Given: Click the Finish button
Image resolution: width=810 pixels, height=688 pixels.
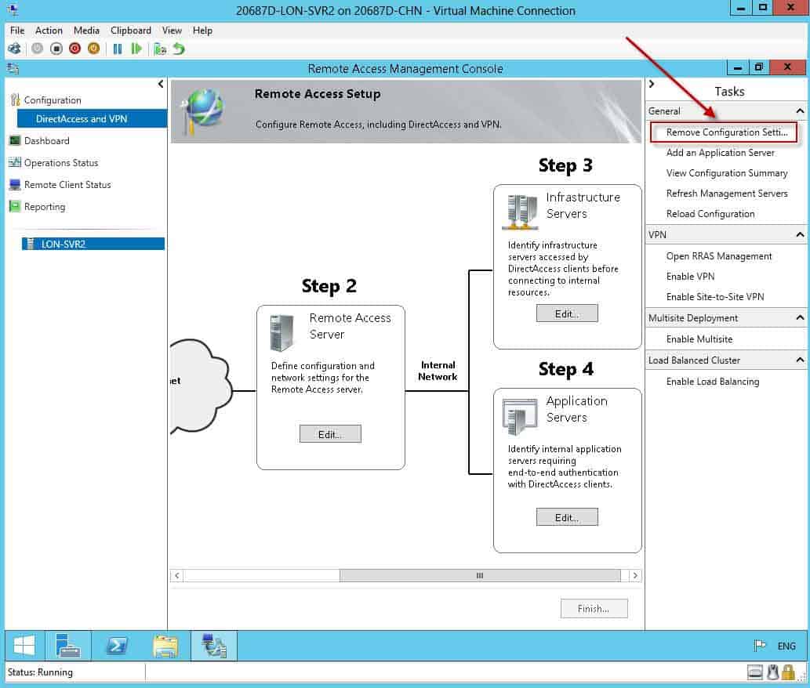Looking at the screenshot, I should (x=594, y=609).
